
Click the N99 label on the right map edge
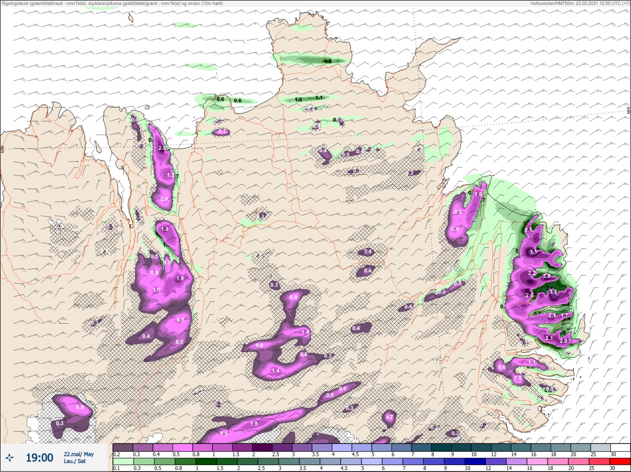pos(629,111)
